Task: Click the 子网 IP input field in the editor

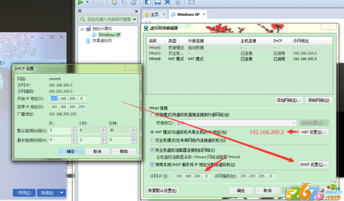Action: click(193, 176)
